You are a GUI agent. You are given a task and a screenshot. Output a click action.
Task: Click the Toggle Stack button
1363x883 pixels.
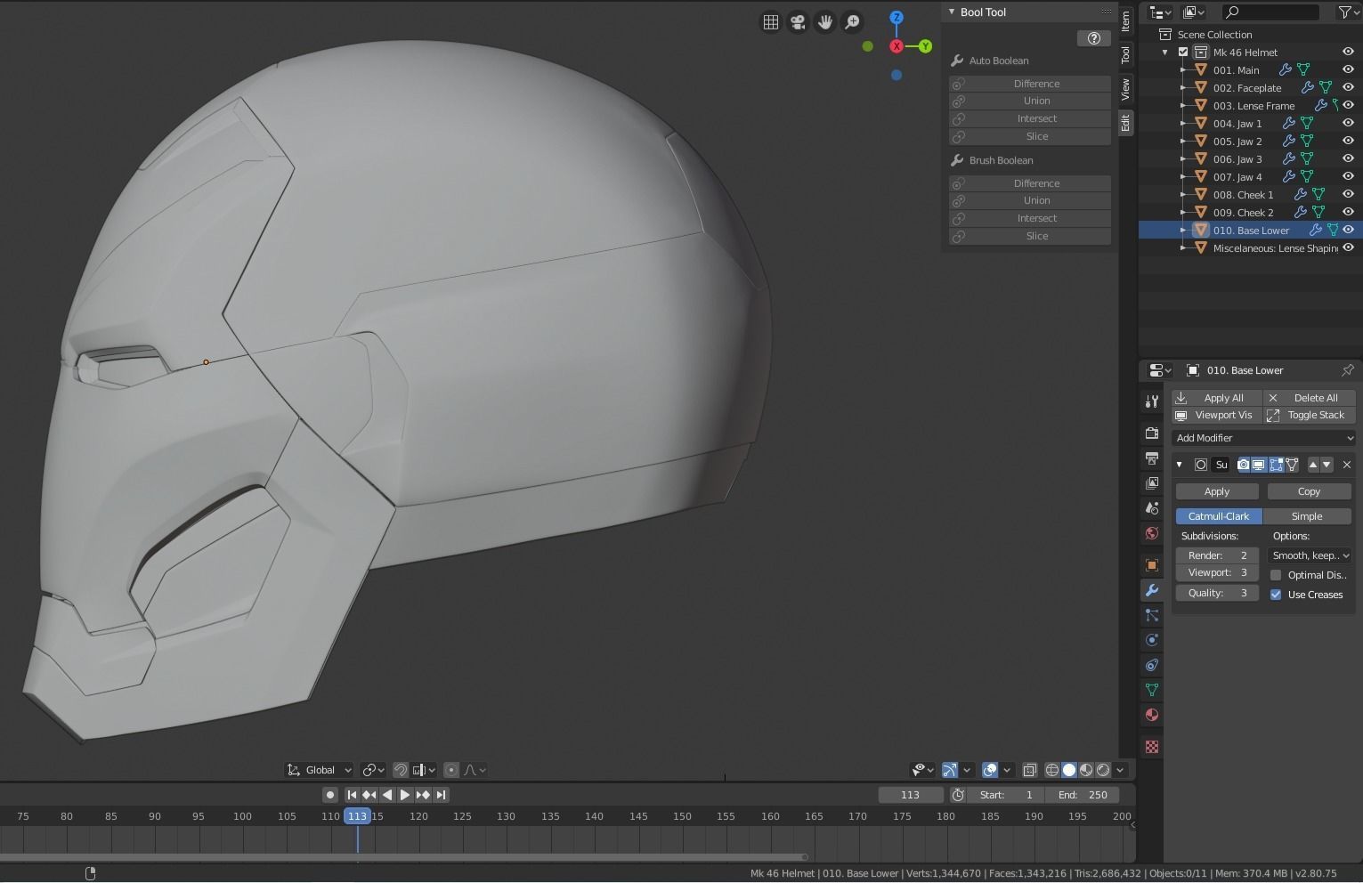point(1310,415)
